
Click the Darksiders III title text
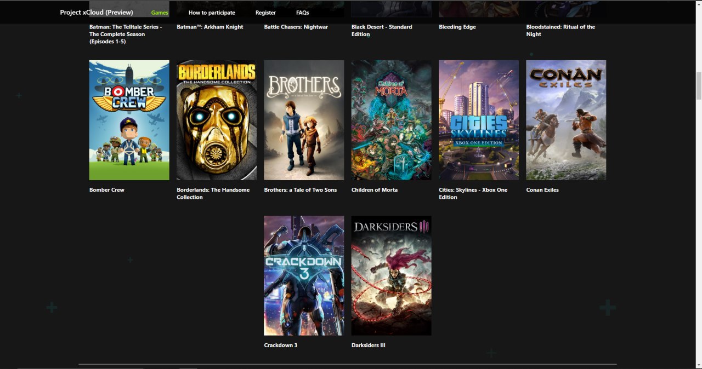click(x=369, y=345)
